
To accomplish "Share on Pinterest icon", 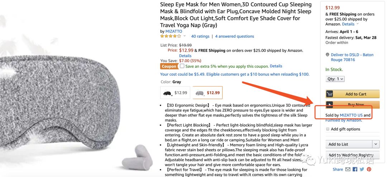I will click(x=369, y=169).
